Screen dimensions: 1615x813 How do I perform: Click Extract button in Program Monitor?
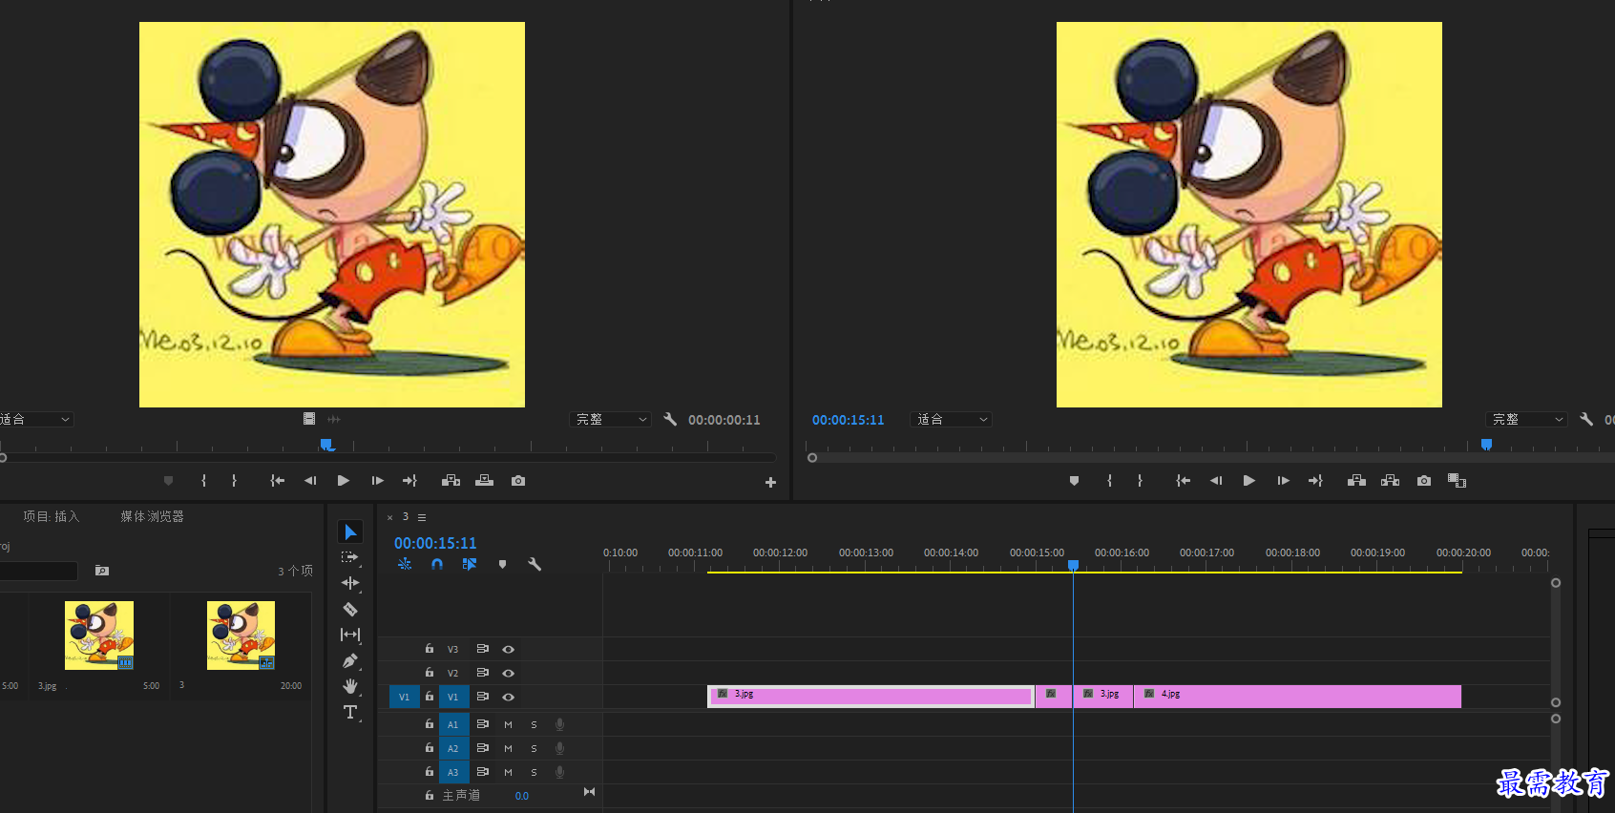point(1391,481)
